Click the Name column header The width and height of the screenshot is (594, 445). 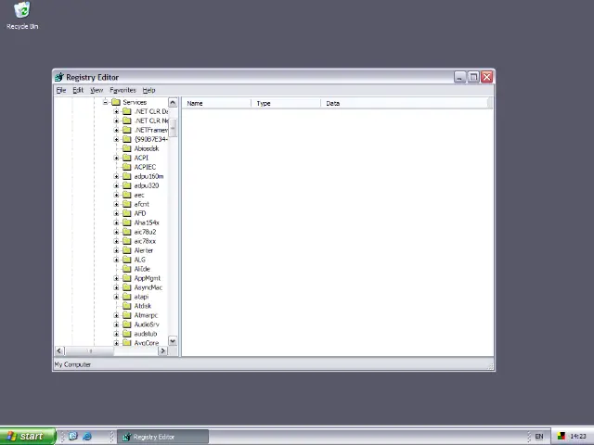coord(216,103)
